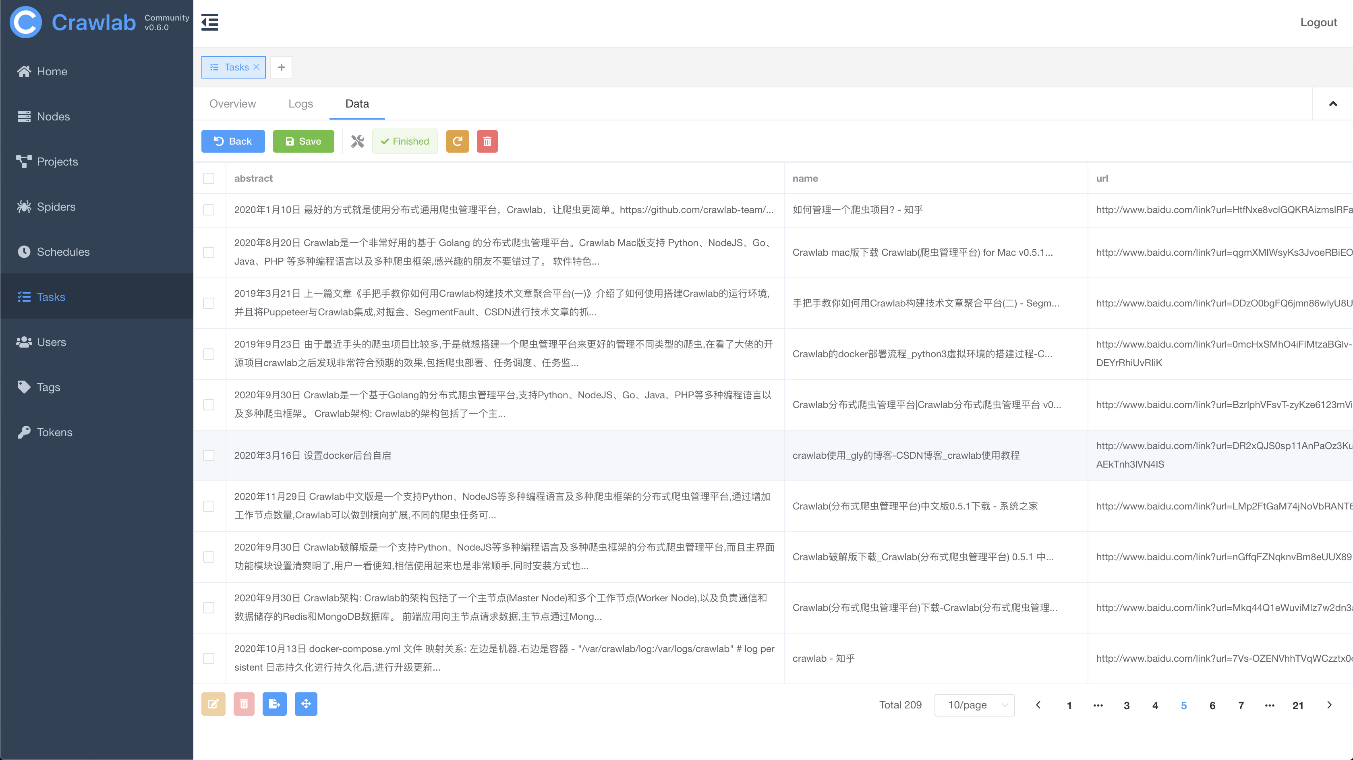The width and height of the screenshot is (1353, 760).
Task: Close the Tasks tab with X
Action: (x=256, y=67)
